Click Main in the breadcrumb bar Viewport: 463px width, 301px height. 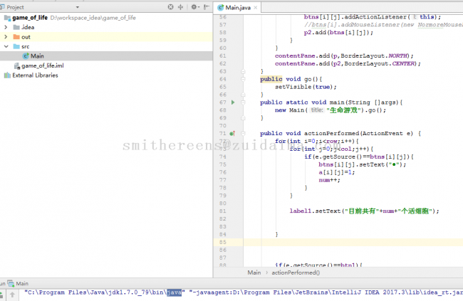254,272
